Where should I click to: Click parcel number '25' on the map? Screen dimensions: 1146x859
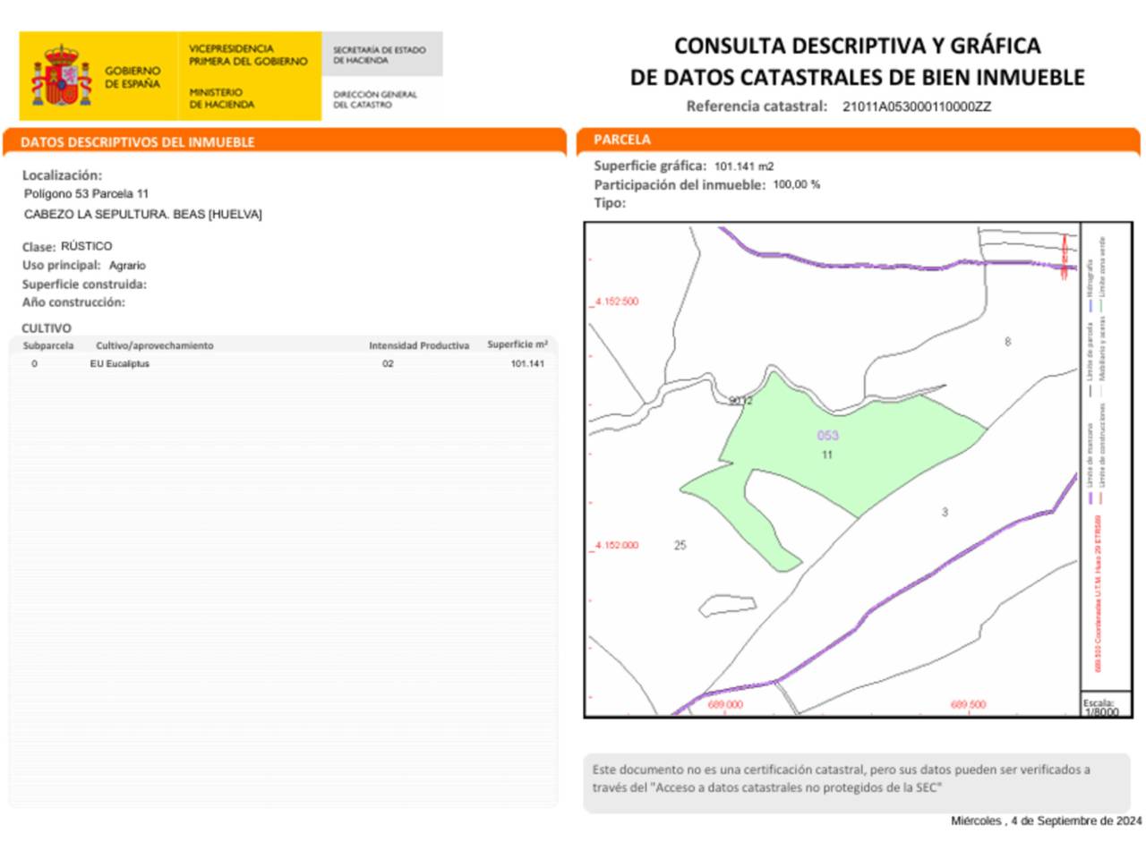point(680,545)
